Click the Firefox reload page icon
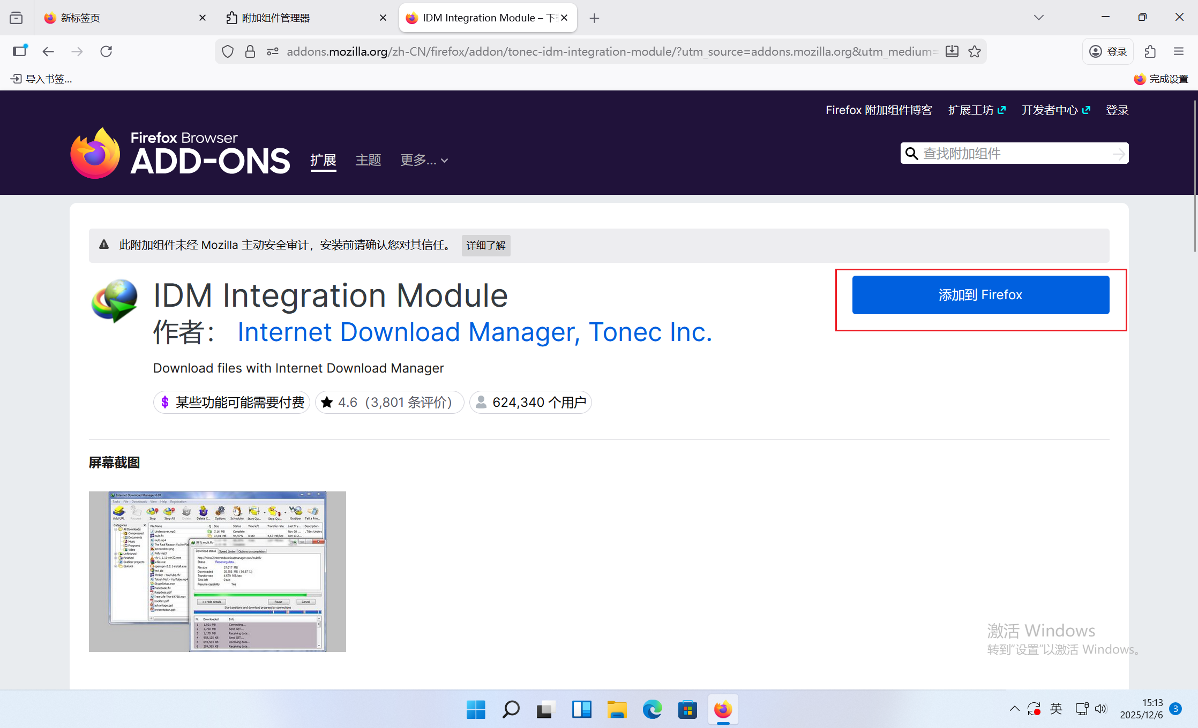Viewport: 1198px width, 728px height. [x=106, y=51]
